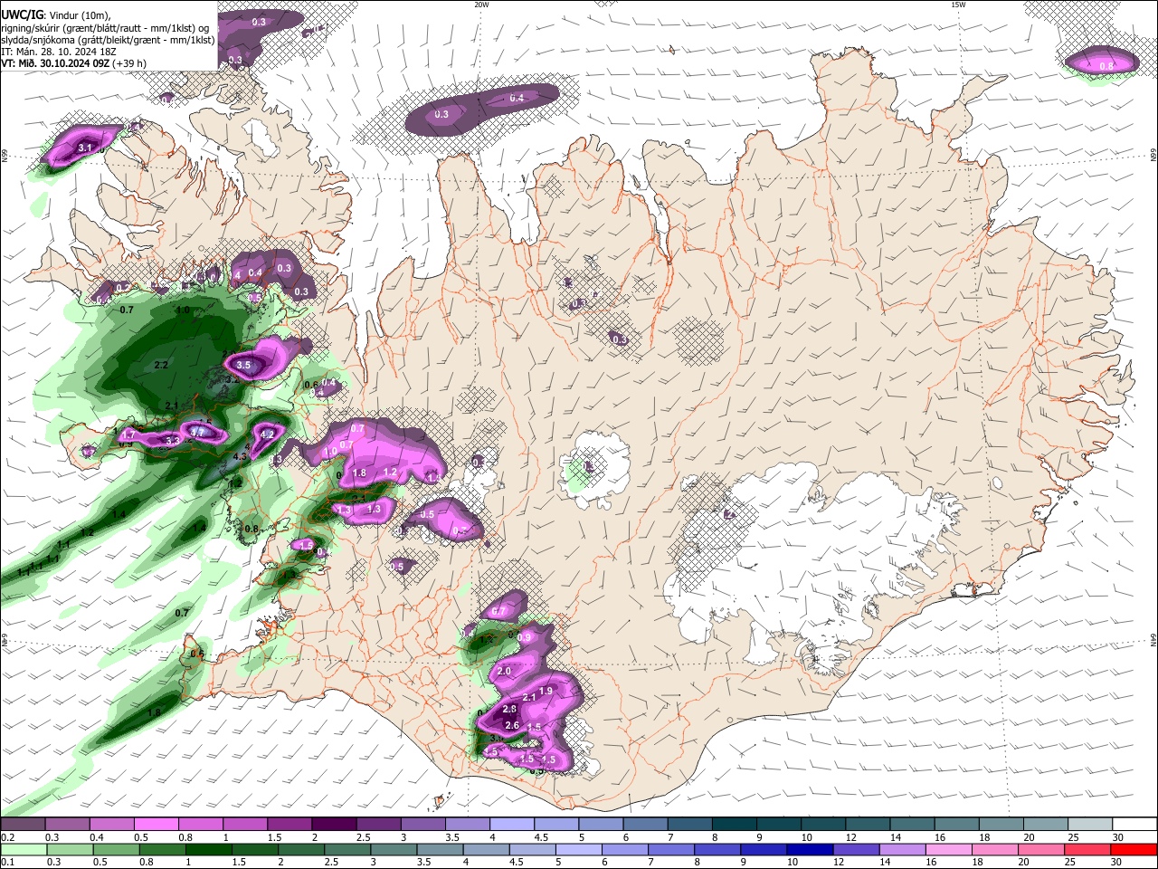Click the 'UWC/IG: Vindur (10m)' title text
The height and width of the screenshot is (869, 1158).
point(57,14)
